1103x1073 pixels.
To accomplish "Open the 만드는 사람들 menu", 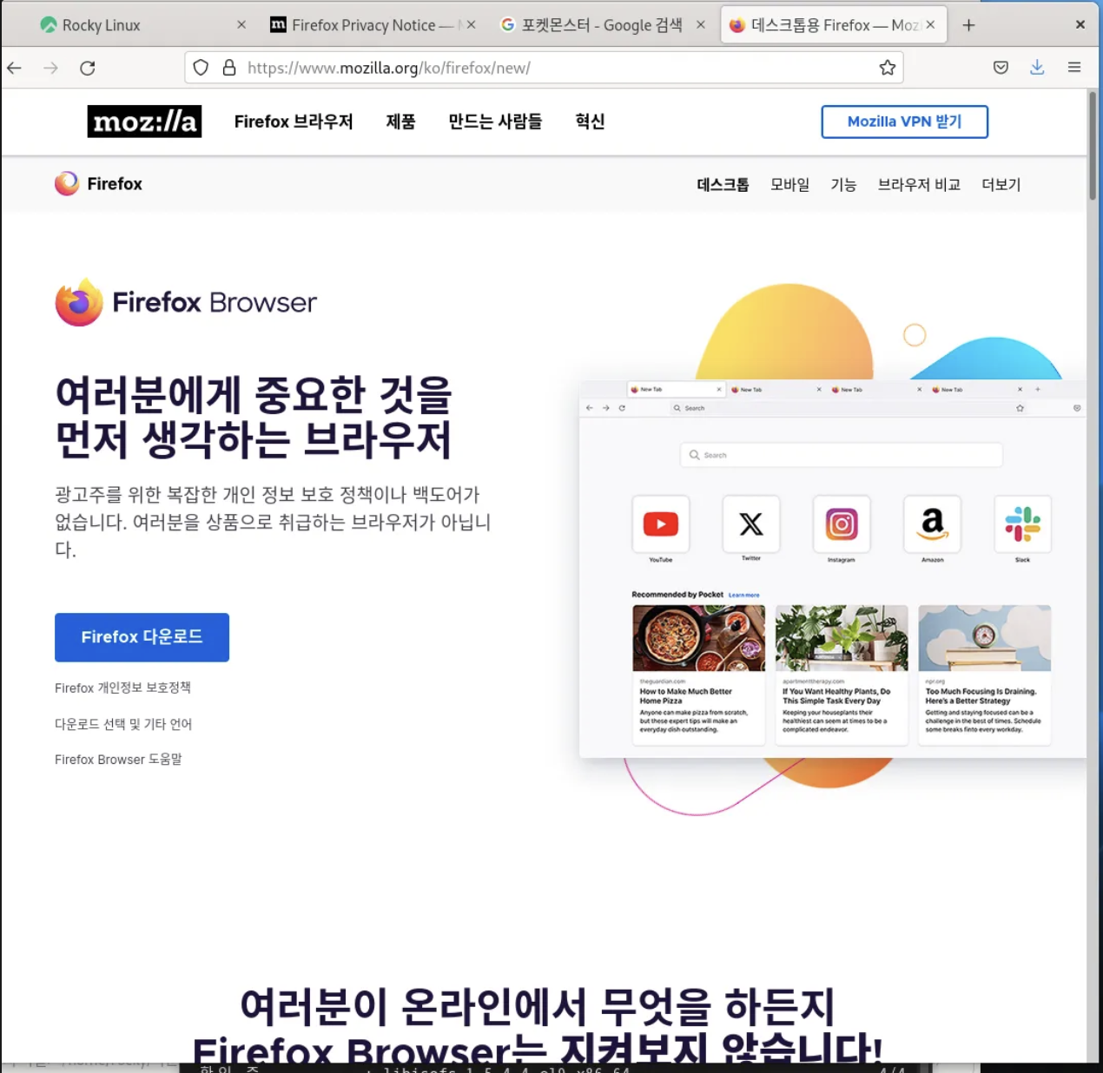I will point(495,122).
